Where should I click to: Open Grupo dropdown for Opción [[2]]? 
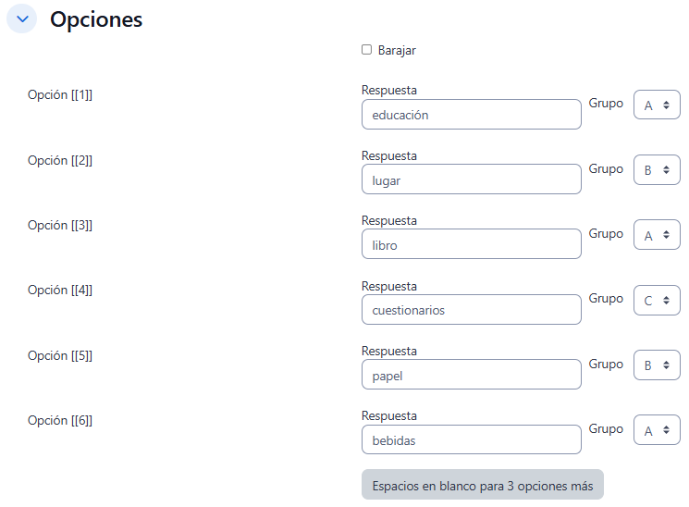(x=657, y=170)
